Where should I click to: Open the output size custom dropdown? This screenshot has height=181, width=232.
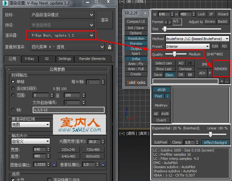30,141
